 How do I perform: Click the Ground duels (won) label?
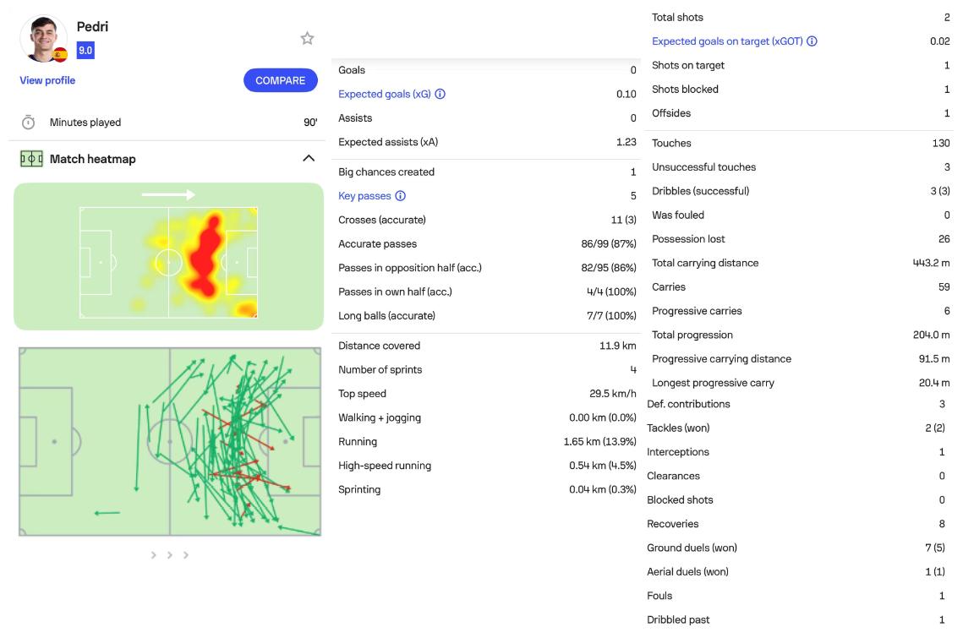click(x=692, y=548)
